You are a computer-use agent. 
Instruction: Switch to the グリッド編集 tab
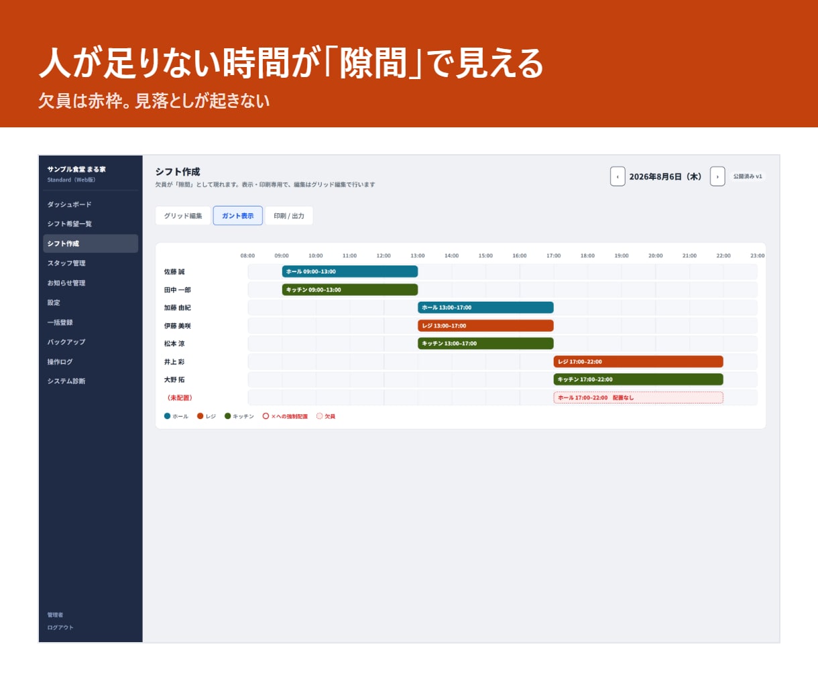183,216
